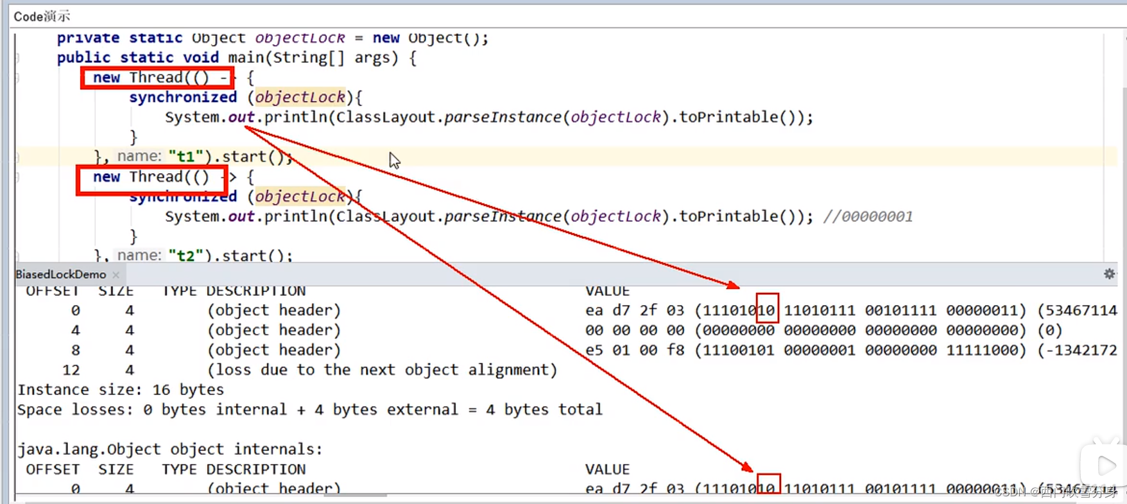Click the "t2" thread name string
This screenshot has width=1127, height=504.
[x=185, y=256]
